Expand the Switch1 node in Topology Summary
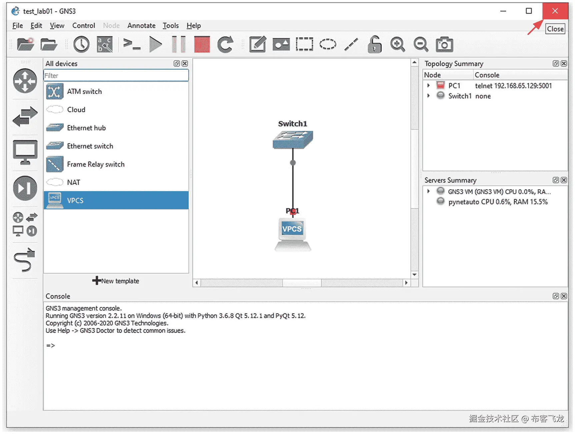The image size is (575, 434). (x=429, y=96)
